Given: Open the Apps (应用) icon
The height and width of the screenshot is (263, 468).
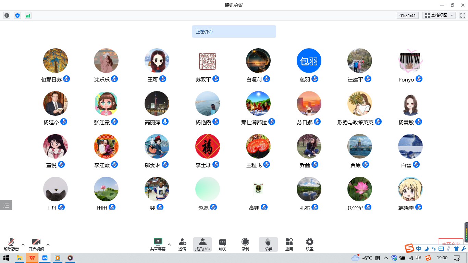Looking at the screenshot, I should tap(289, 244).
